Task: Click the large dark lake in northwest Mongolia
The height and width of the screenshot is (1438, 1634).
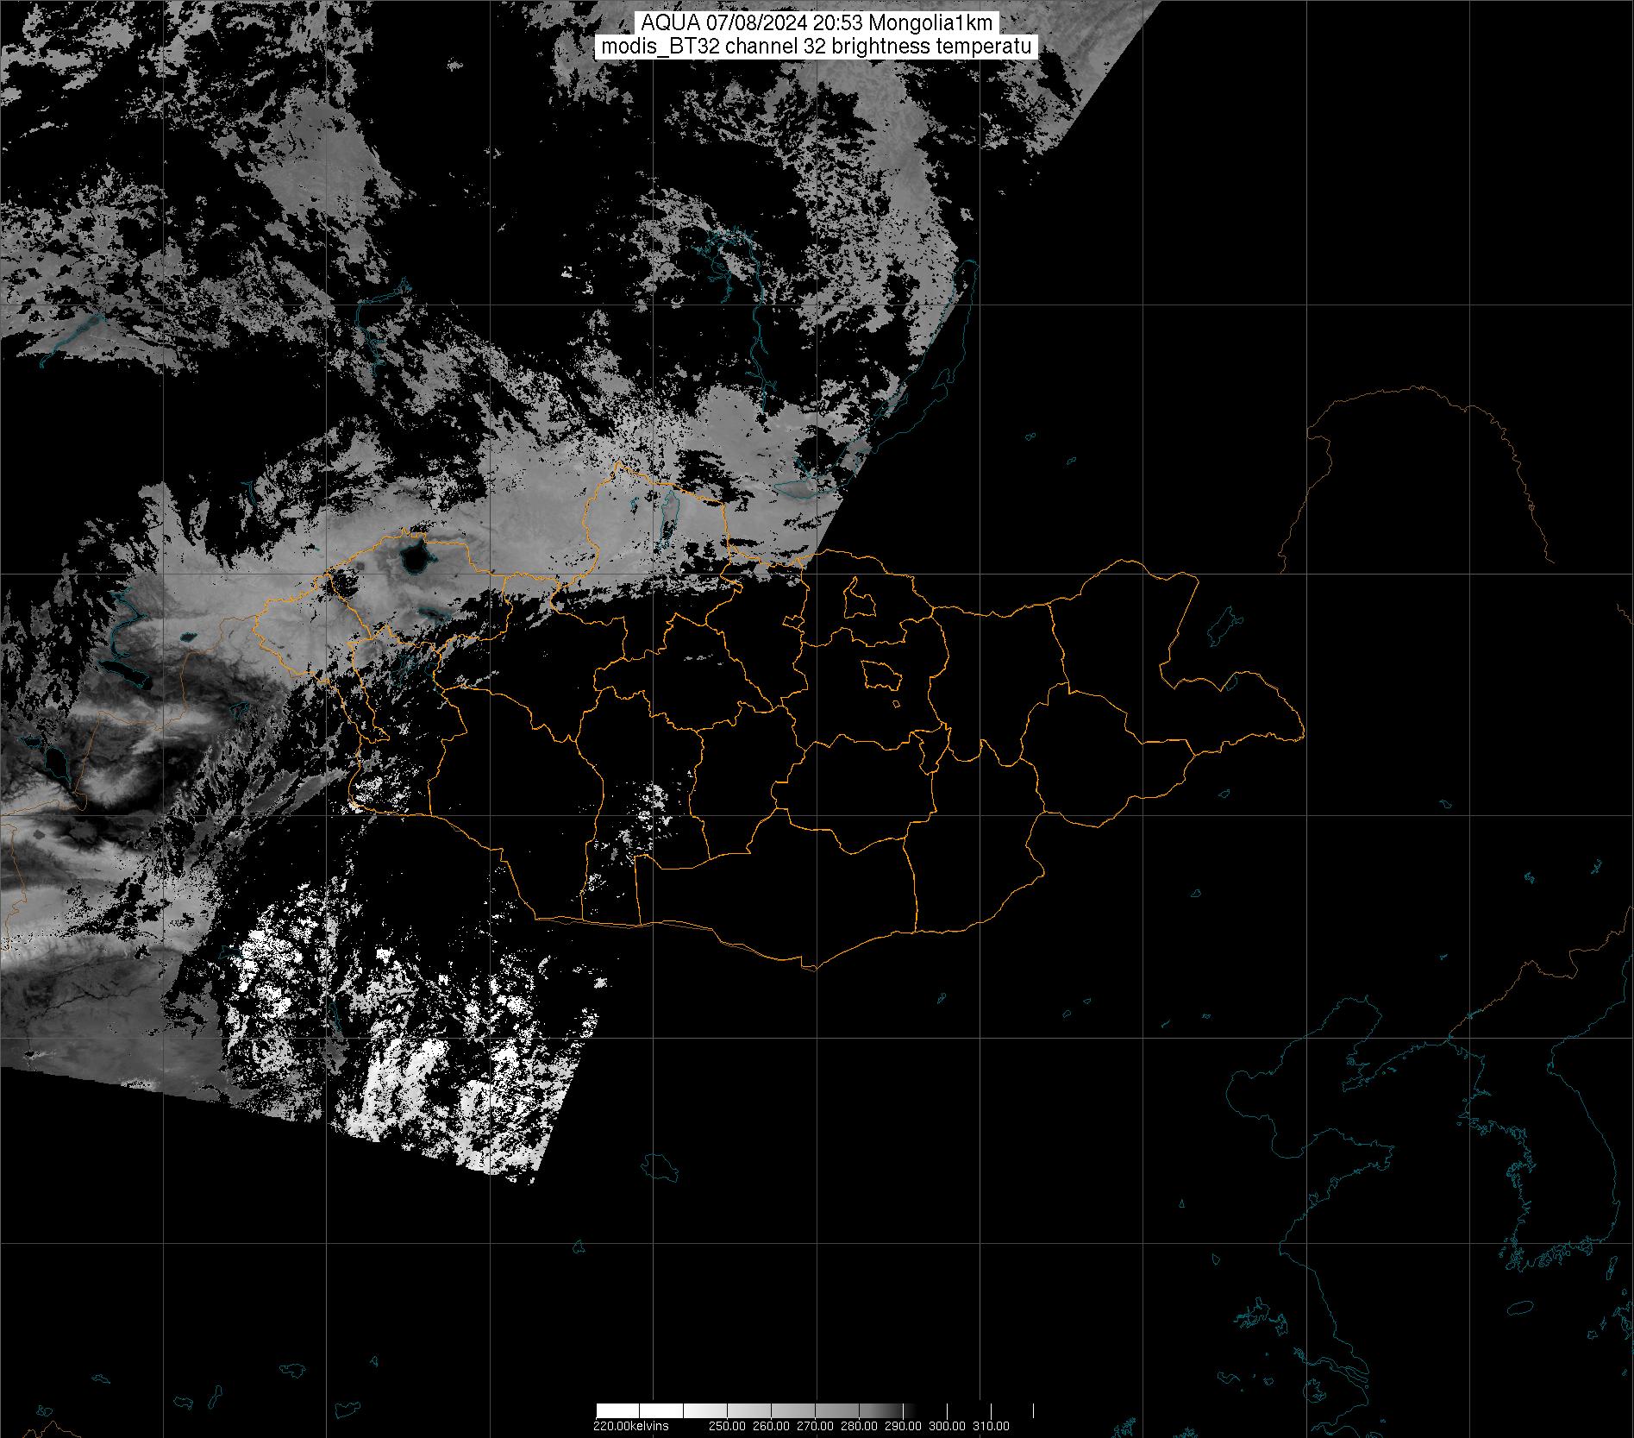Action: pyautogui.click(x=415, y=558)
